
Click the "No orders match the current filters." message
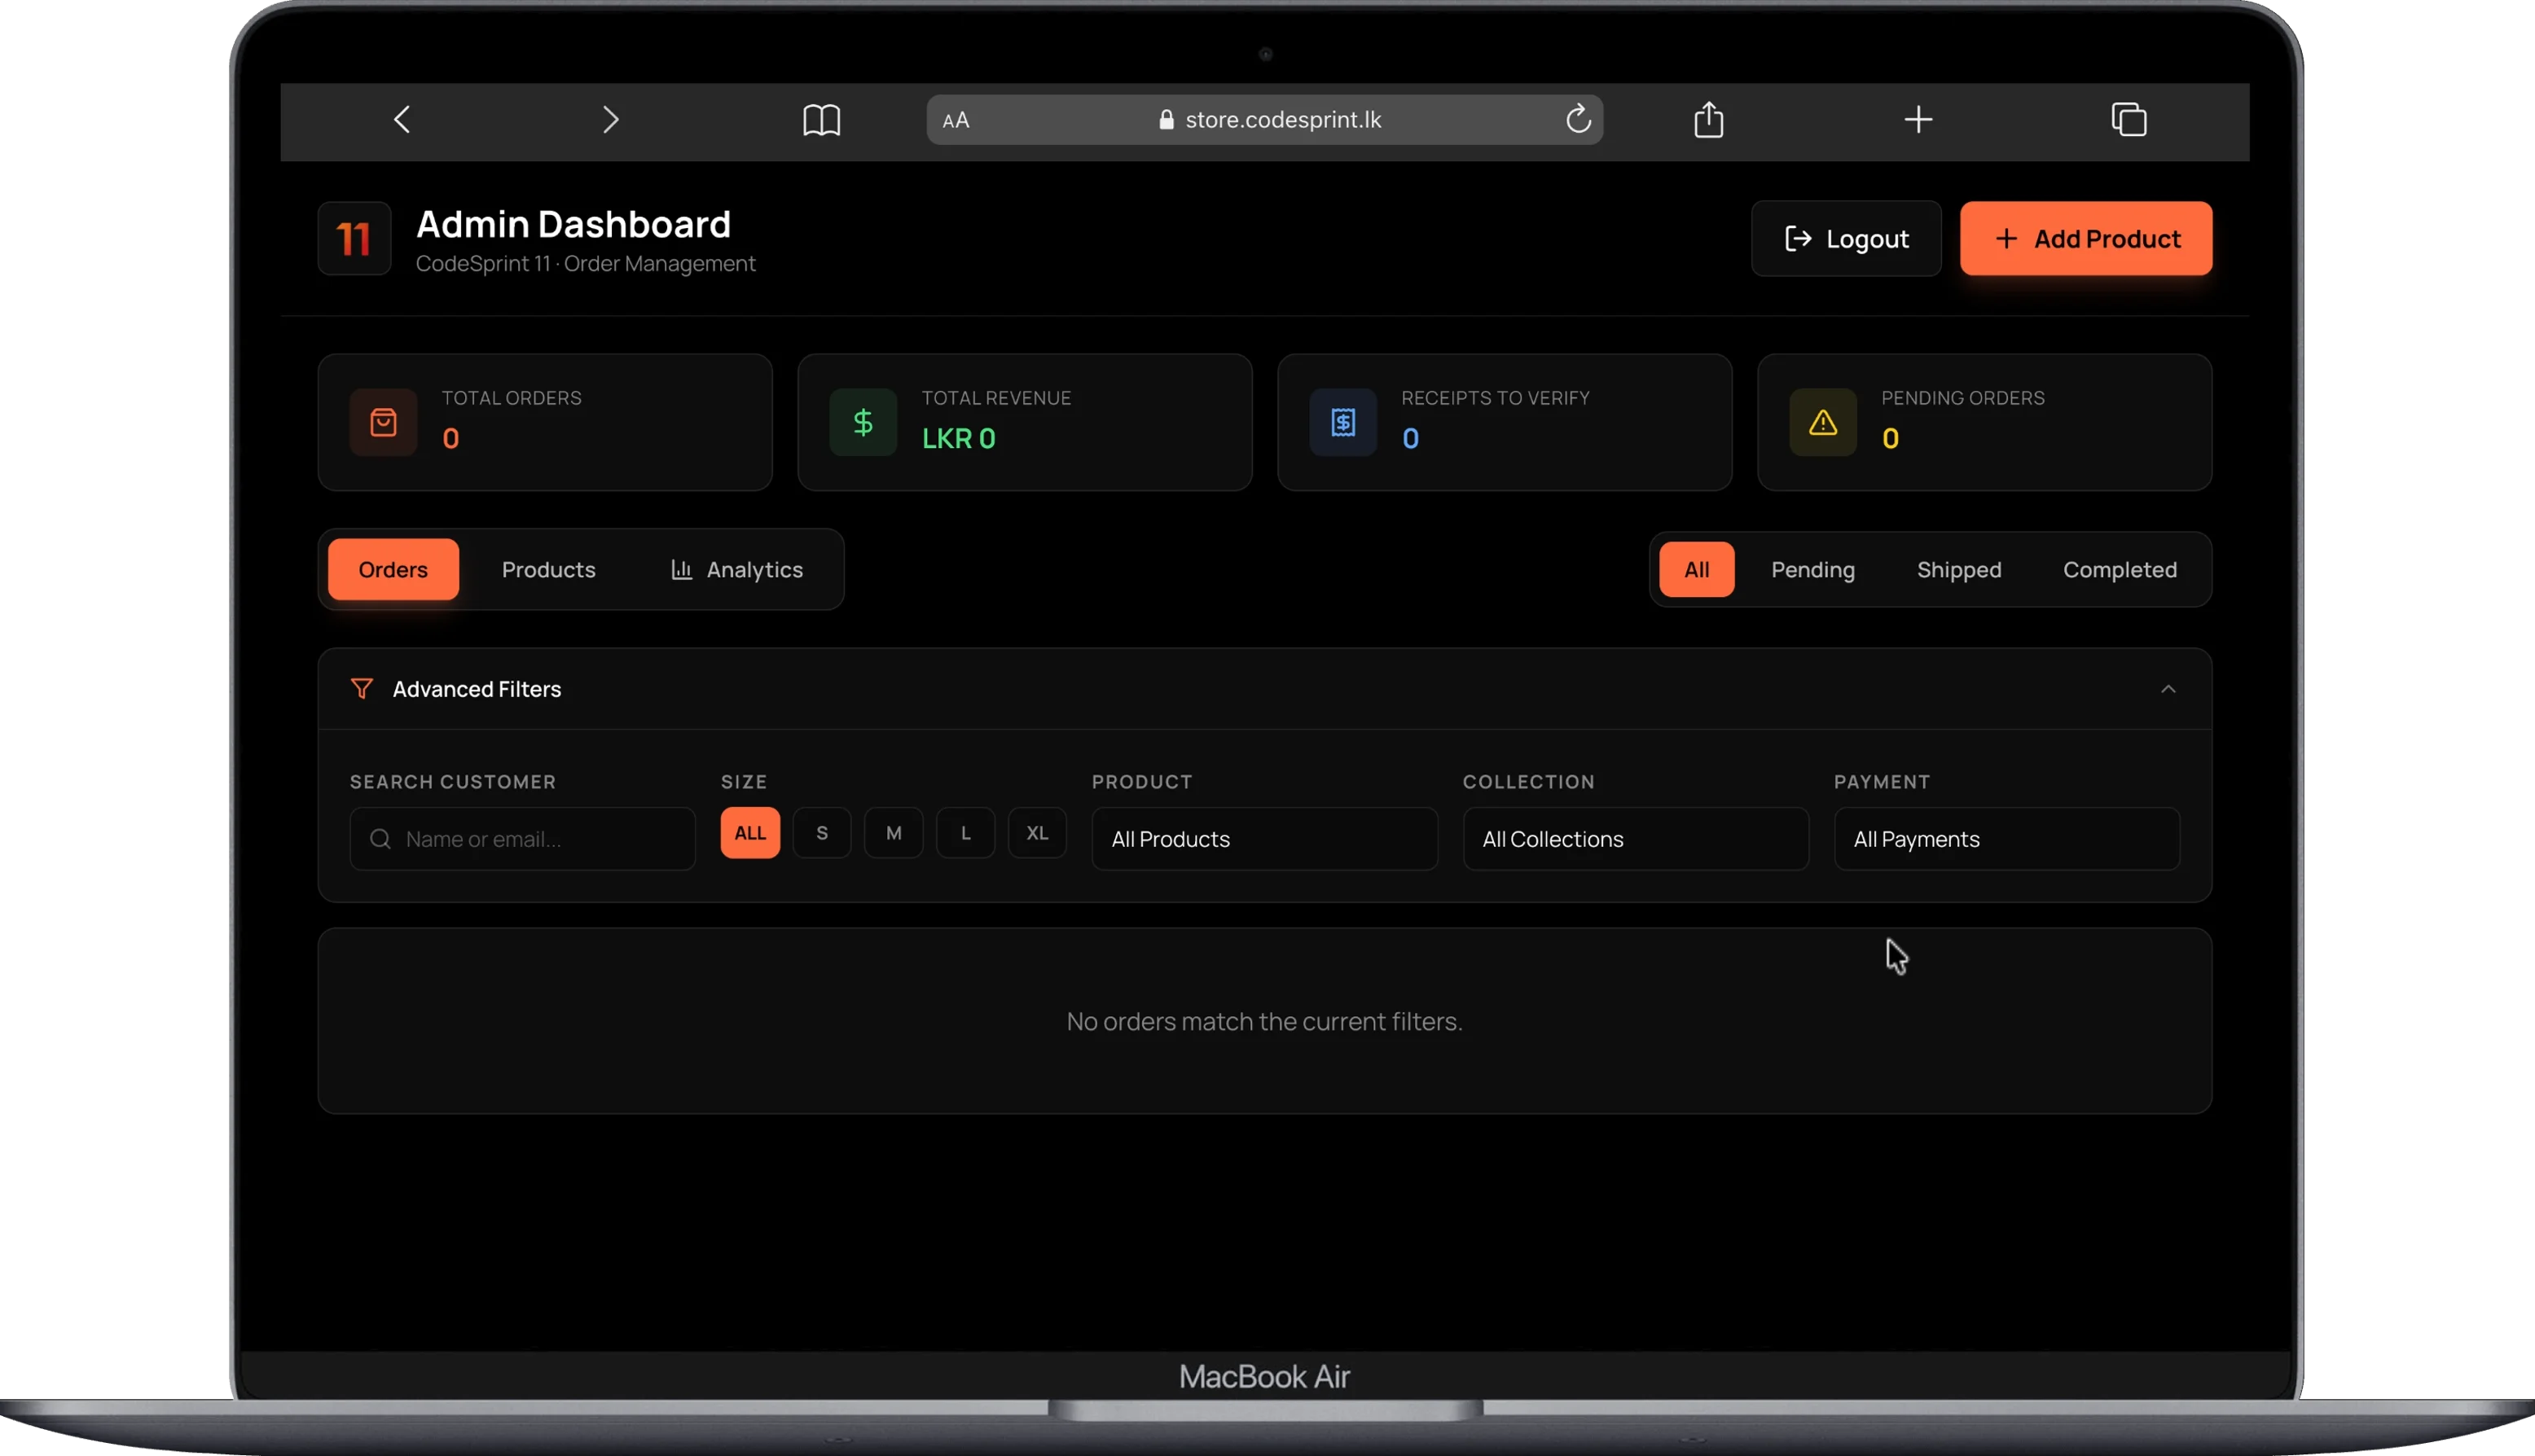pos(1265,1022)
